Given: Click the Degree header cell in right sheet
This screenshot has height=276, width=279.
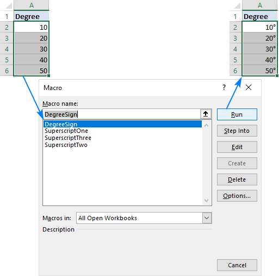Looking at the screenshot, I should (x=260, y=16).
